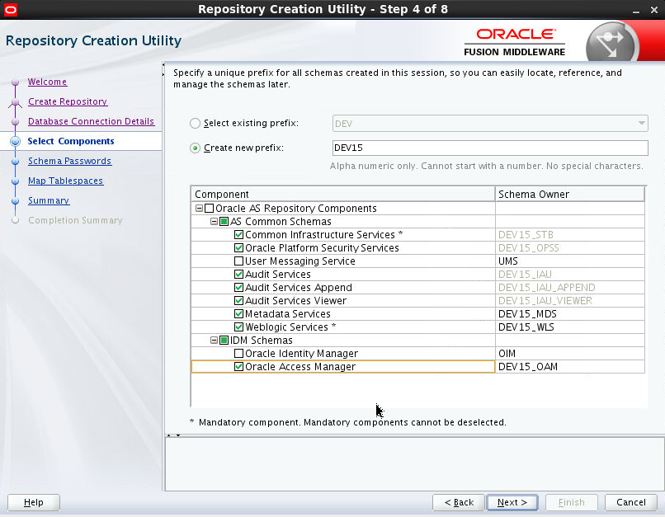Click the Cancel button
This screenshot has height=517, width=665.
click(x=630, y=502)
